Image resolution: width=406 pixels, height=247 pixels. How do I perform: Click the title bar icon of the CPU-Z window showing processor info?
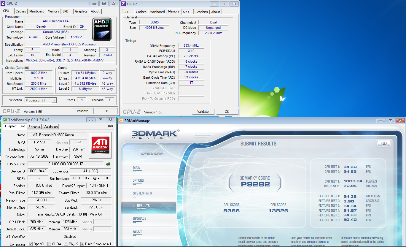pyautogui.click(x=3, y=4)
